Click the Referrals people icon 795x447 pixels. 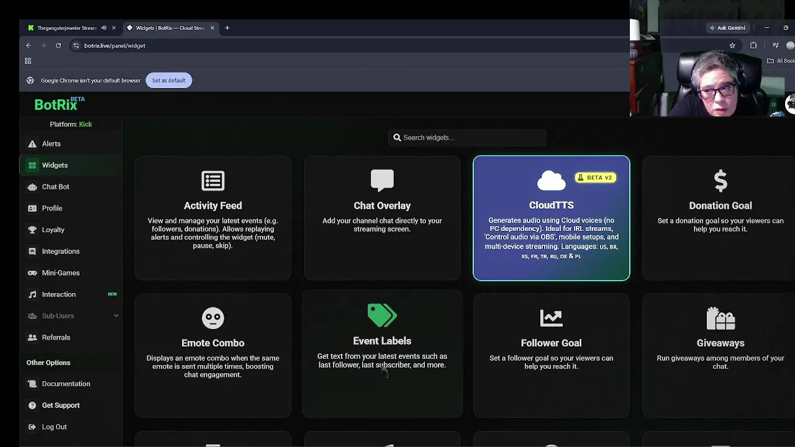[32, 337]
